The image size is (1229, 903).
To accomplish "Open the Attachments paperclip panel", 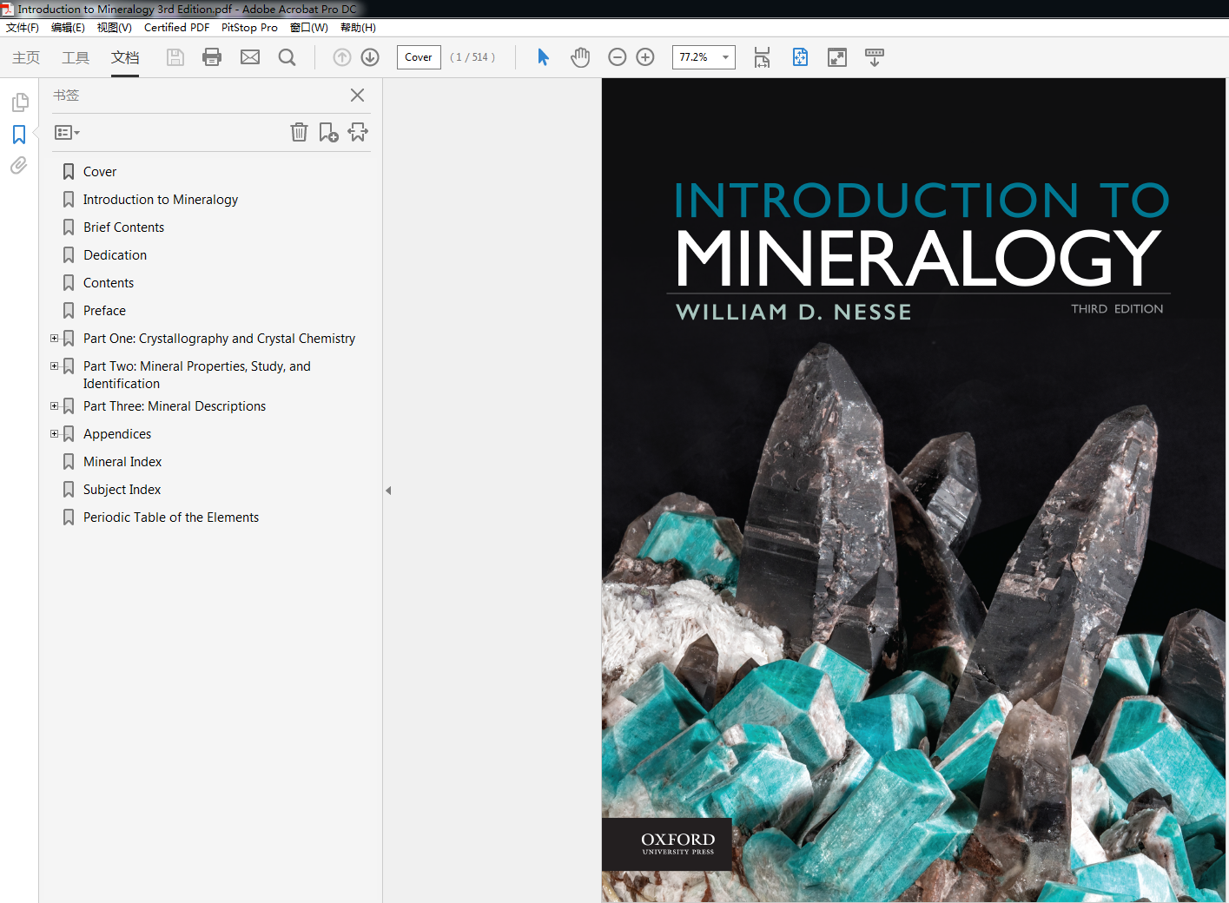I will (x=19, y=165).
